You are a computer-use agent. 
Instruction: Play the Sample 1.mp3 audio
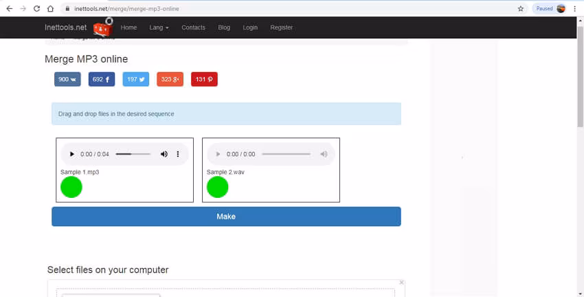click(x=72, y=154)
